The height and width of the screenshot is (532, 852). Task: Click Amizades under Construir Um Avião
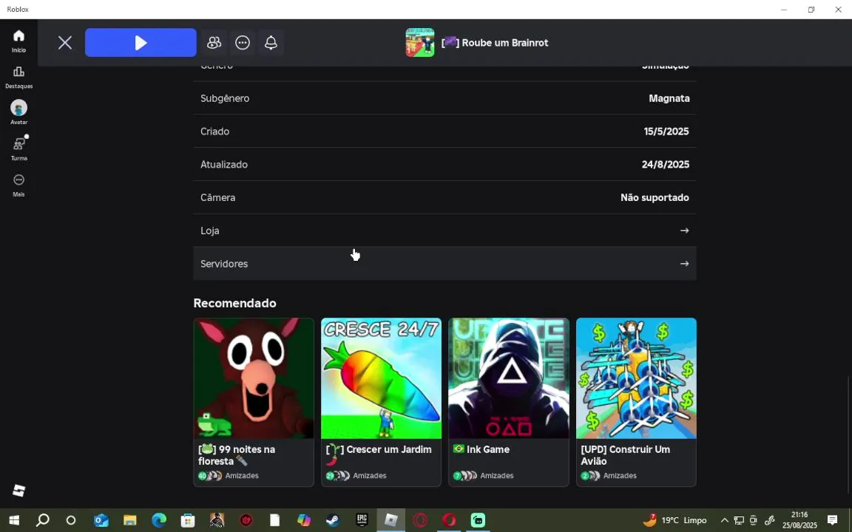620,476
